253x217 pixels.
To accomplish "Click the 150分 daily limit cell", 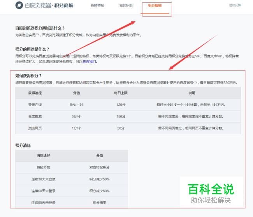I will click(121, 116).
